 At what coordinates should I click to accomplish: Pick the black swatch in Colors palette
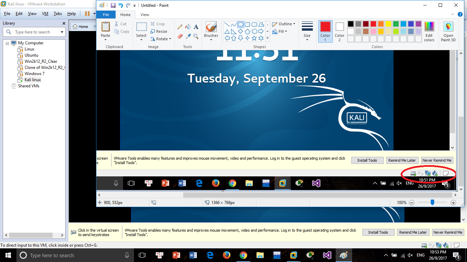coord(351,24)
